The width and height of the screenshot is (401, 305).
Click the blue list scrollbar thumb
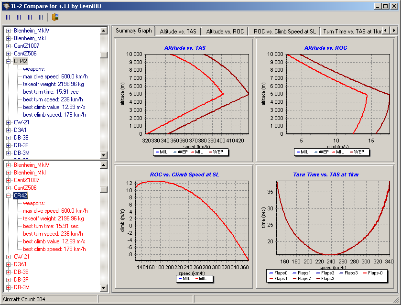click(x=104, y=55)
